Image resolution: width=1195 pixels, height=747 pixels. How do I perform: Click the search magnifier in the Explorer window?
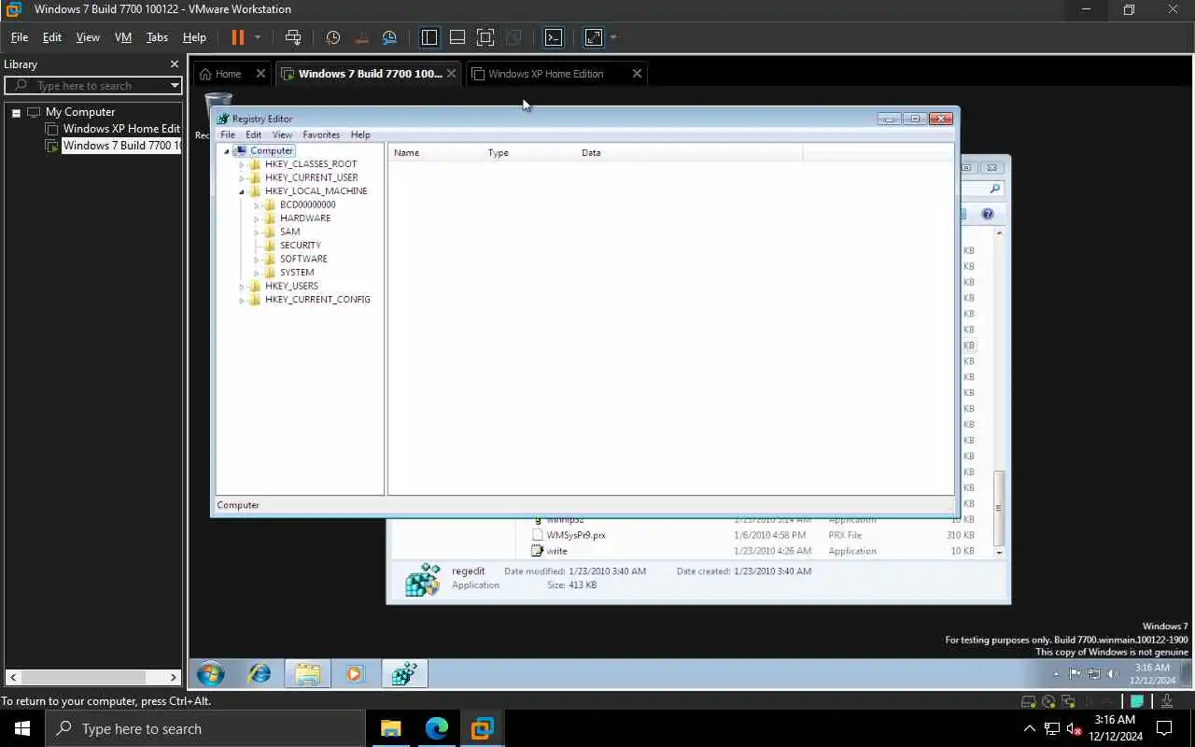click(994, 189)
